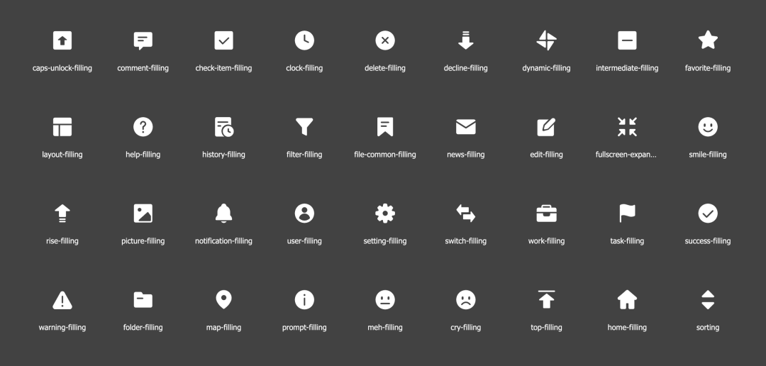Click the "decline-filling" label text

tap(465, 68)
